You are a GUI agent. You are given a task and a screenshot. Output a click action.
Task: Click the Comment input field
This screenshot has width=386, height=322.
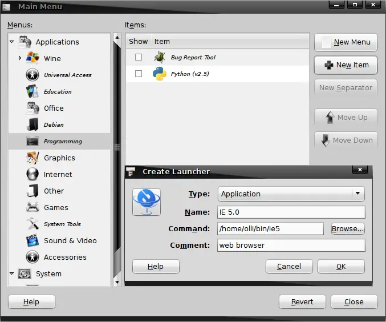tap(291, 245)
